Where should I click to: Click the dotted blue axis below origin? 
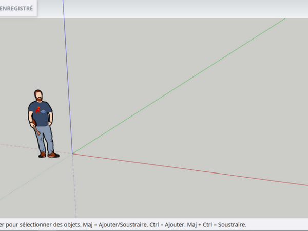click(x=74, y=190)
